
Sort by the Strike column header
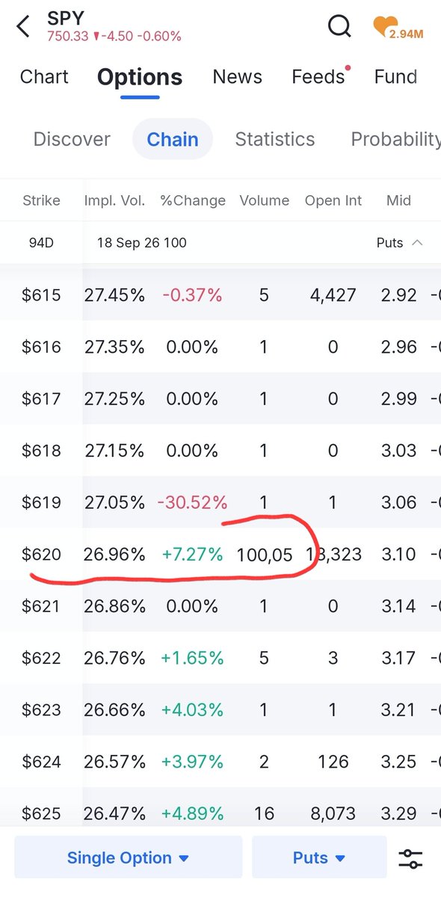coord(41,200)
